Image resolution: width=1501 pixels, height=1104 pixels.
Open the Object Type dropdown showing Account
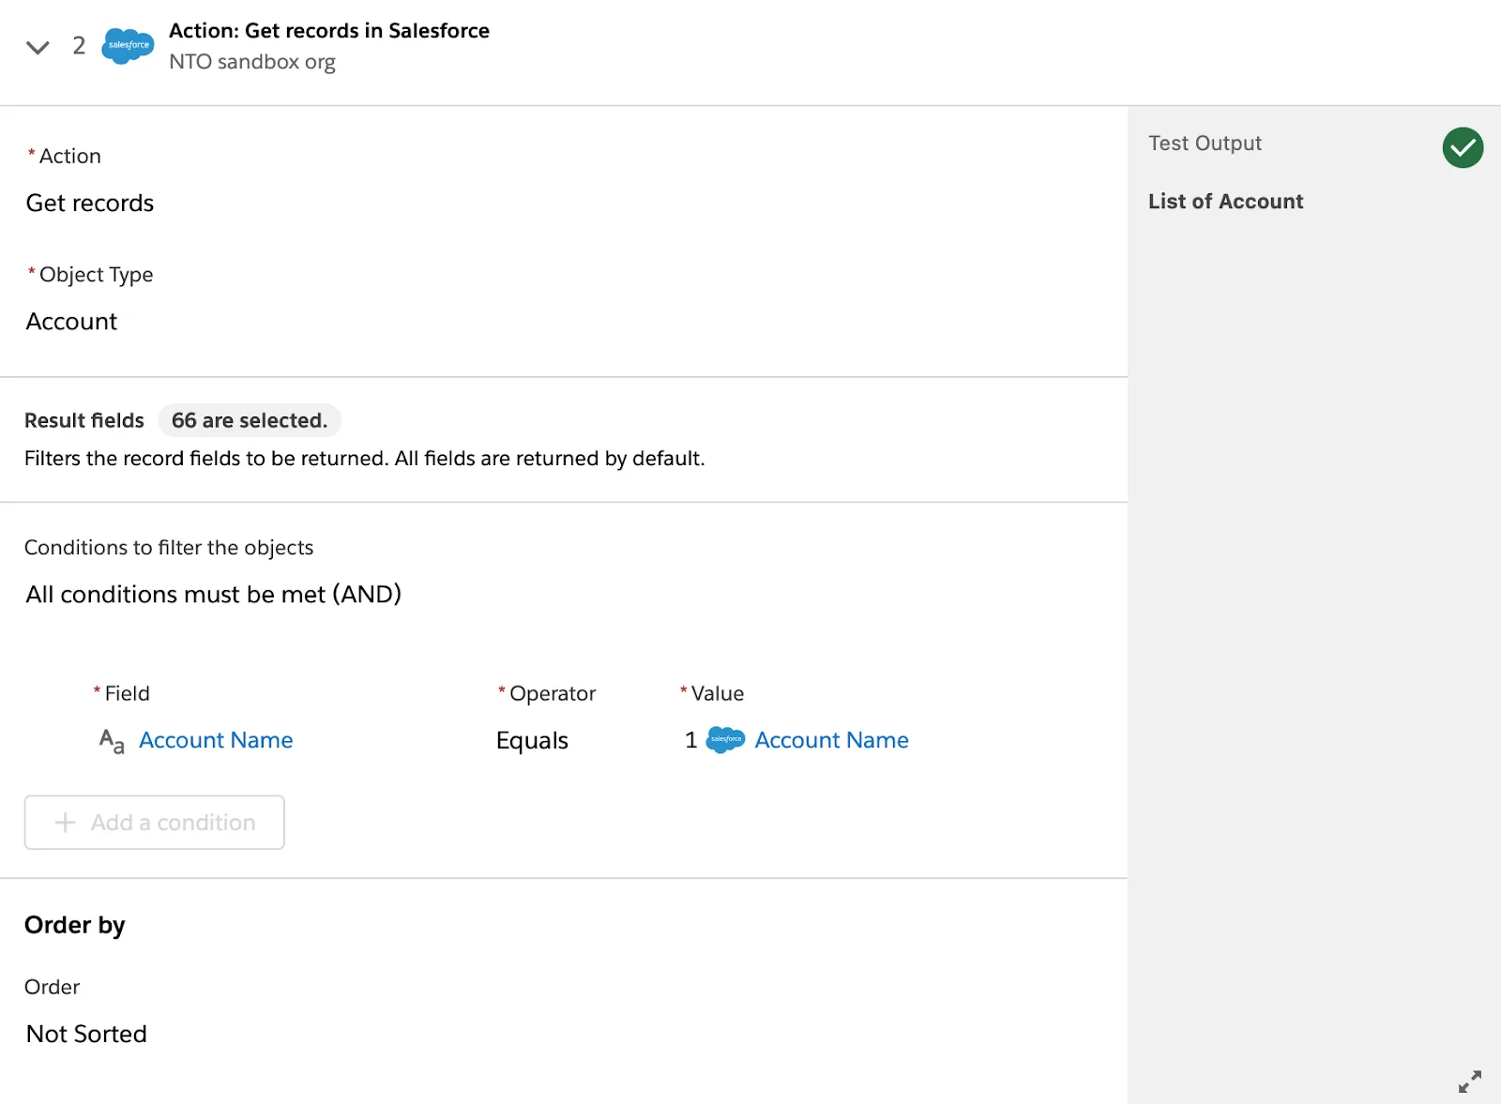pyautogui.click(x=71, y=321)
